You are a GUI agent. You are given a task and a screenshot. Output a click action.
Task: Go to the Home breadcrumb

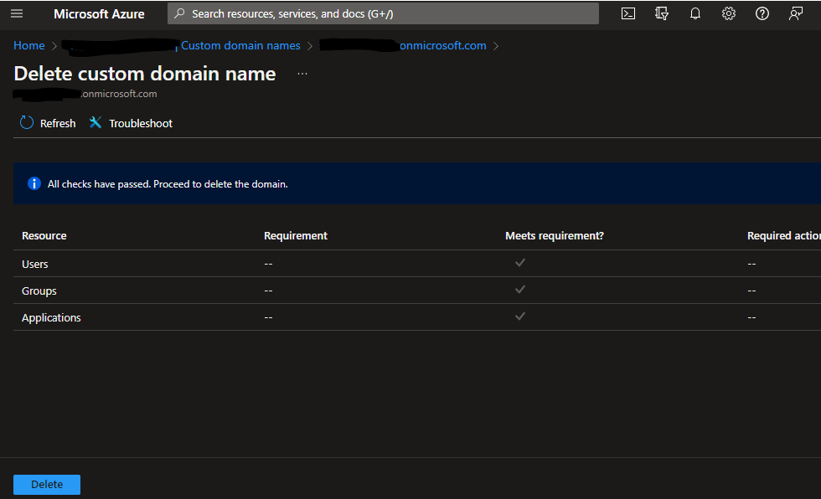(29, 45)
